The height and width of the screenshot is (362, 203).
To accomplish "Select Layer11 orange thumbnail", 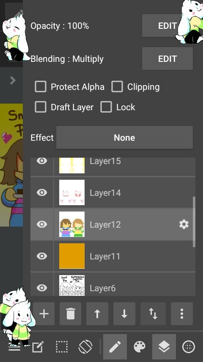I will click(72, 256).
